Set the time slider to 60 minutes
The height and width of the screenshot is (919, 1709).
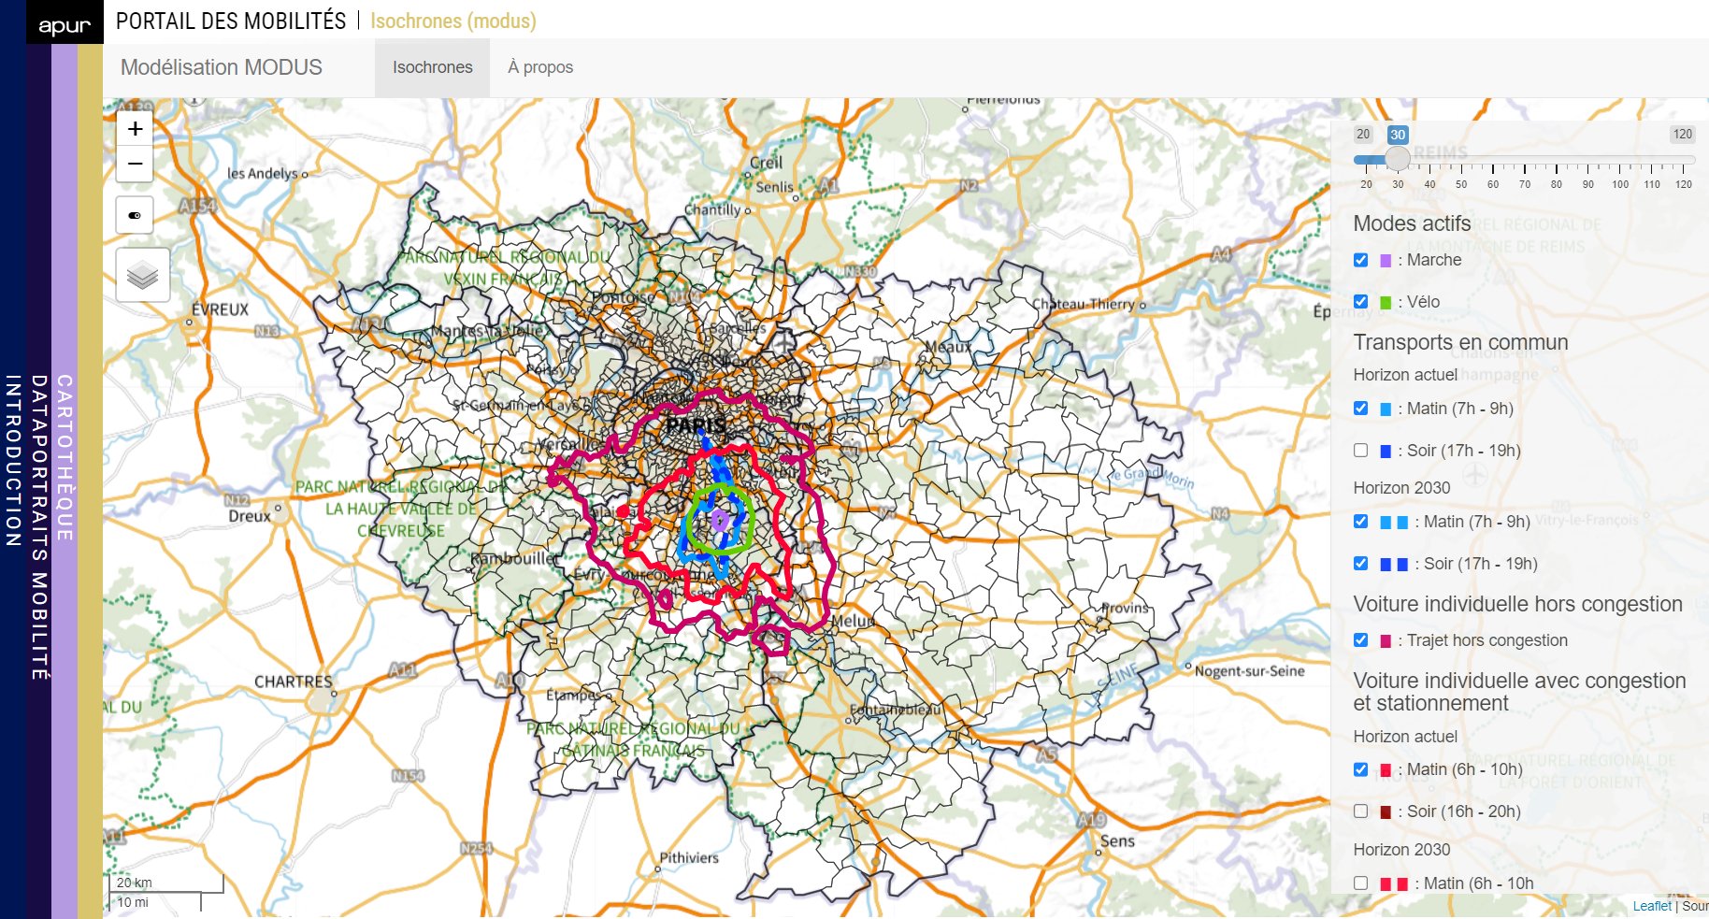coord(1493,159)
